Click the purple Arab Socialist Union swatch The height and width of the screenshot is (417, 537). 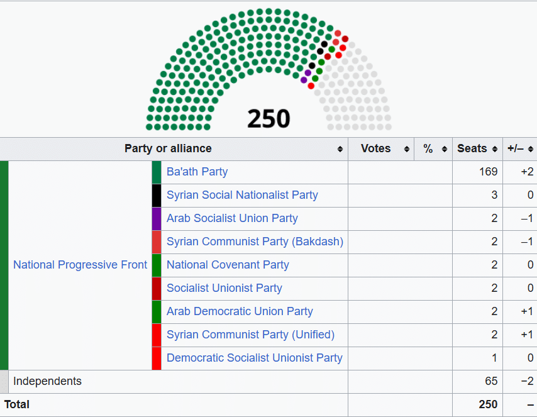click(x=157, y=218)
